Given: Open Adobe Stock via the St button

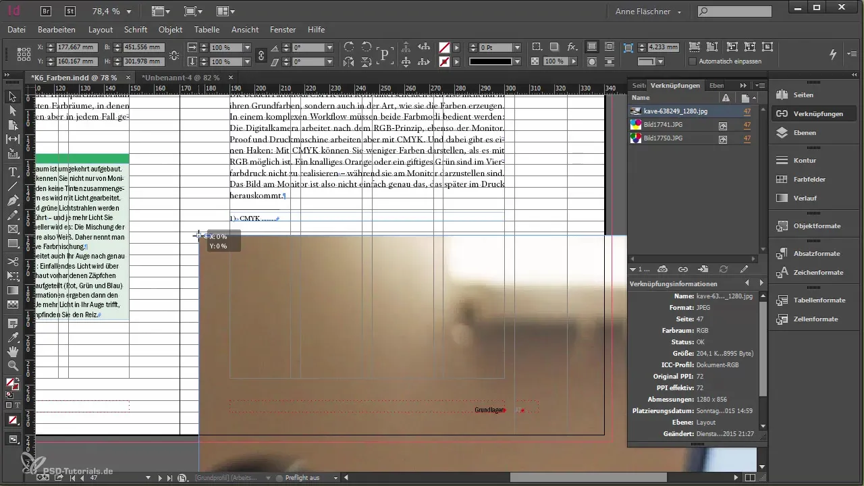Looking at the screenshot, I should [70, 11].
